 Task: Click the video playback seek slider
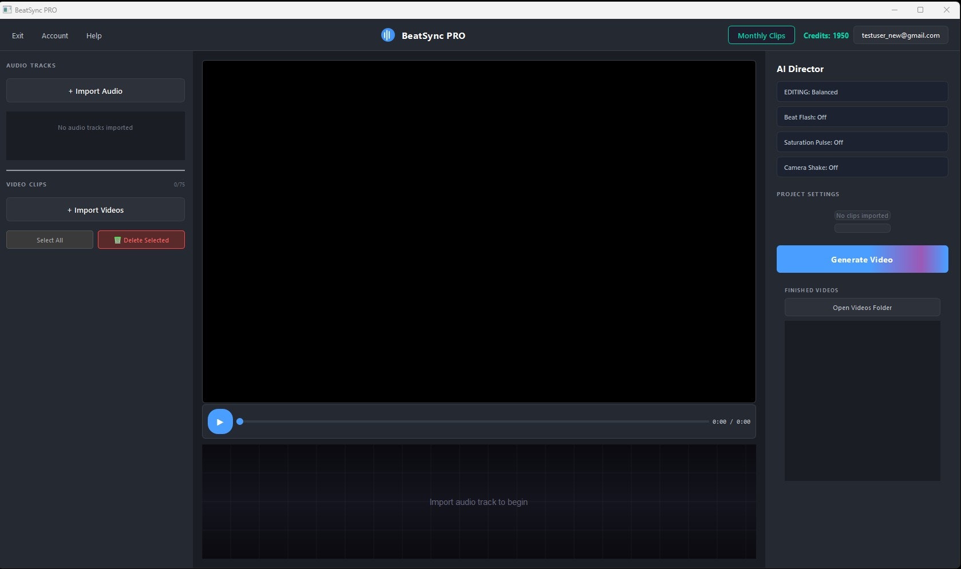[473, 421]
